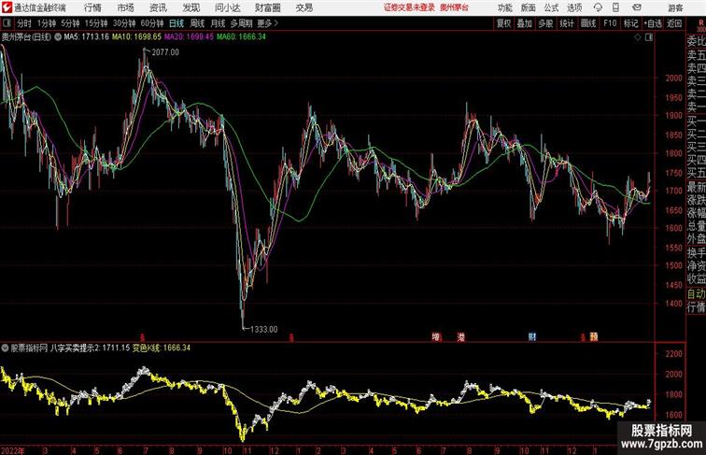Viewport: 706px width, 455px height.
Task: Switch to 60分钟 period
Action: [x=152, y=23]
